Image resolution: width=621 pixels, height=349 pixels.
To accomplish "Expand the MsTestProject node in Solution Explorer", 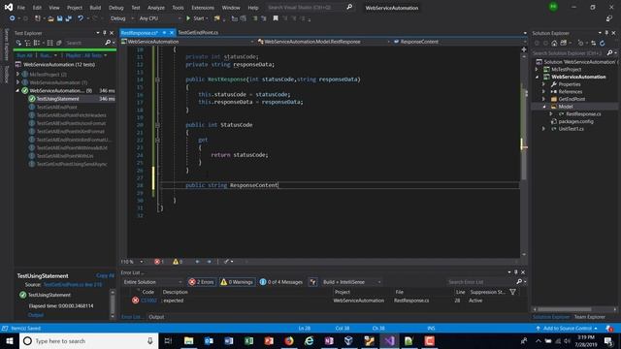I will point(538,69).
